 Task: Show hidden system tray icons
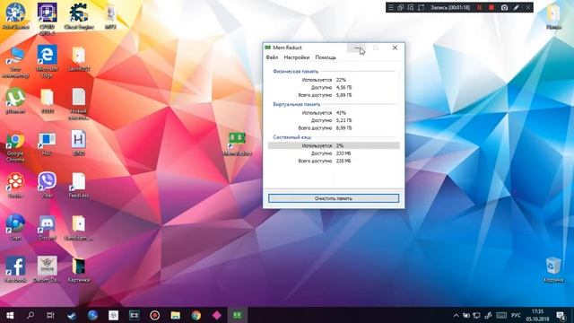(456, 315)
